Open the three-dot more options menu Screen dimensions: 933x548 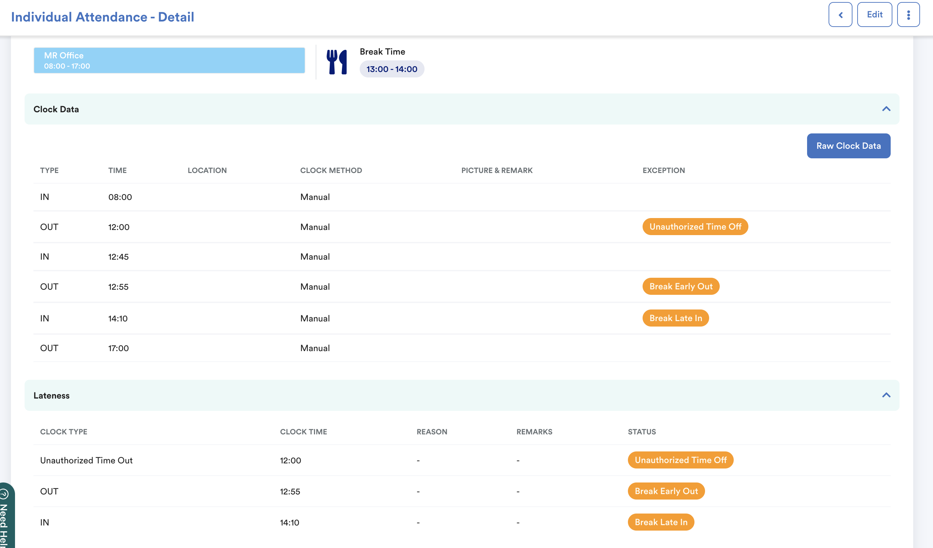[x=908, y=15]
